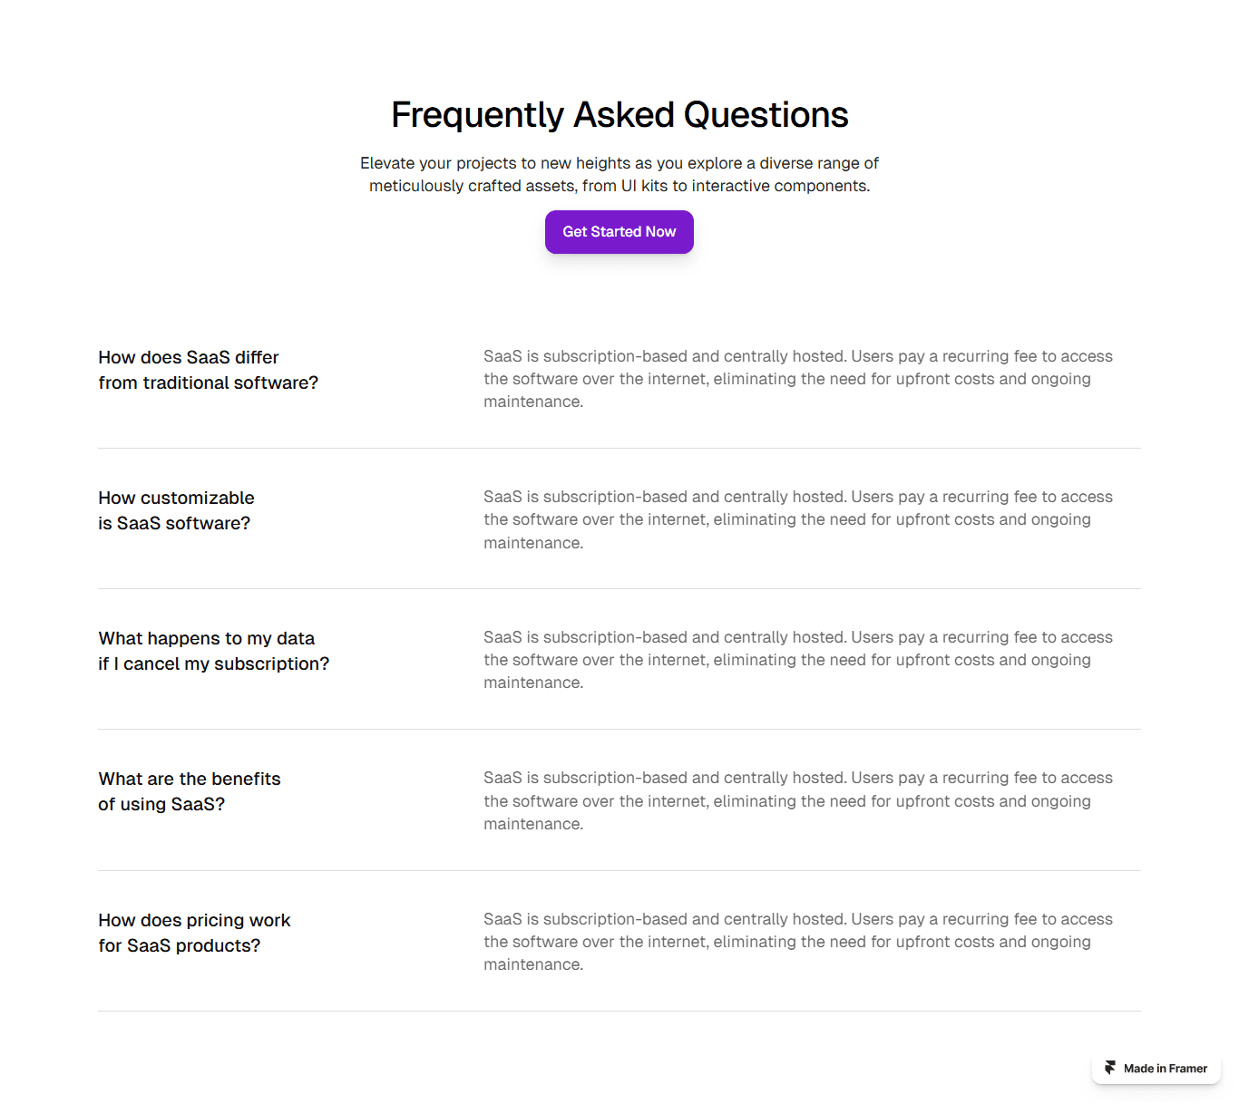Click 'is SaaS software?' text line
This screenshot has height=1104, width=1239.
pyautogui.click(x=174, y=523)
